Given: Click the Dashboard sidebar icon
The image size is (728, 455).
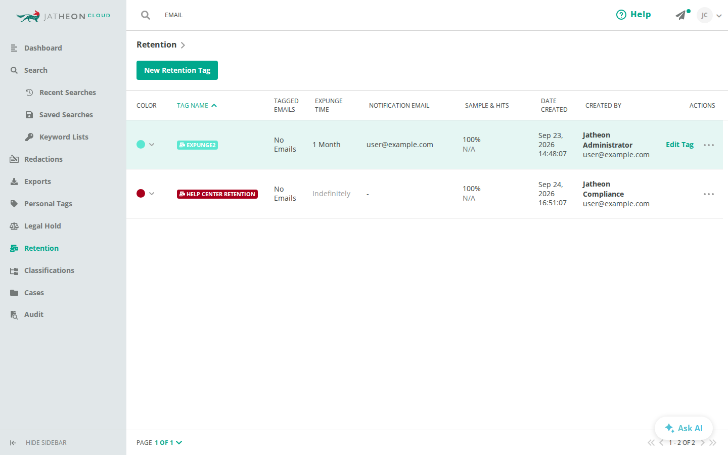Looking at the screenshot, I should pyautogui.click(x=14, y=48).
